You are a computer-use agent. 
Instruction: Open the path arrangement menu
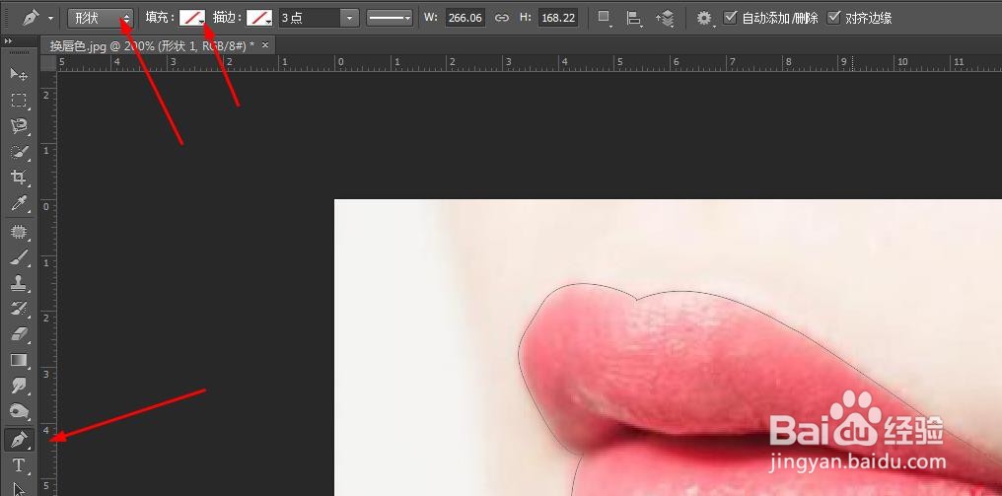(665, 19)
